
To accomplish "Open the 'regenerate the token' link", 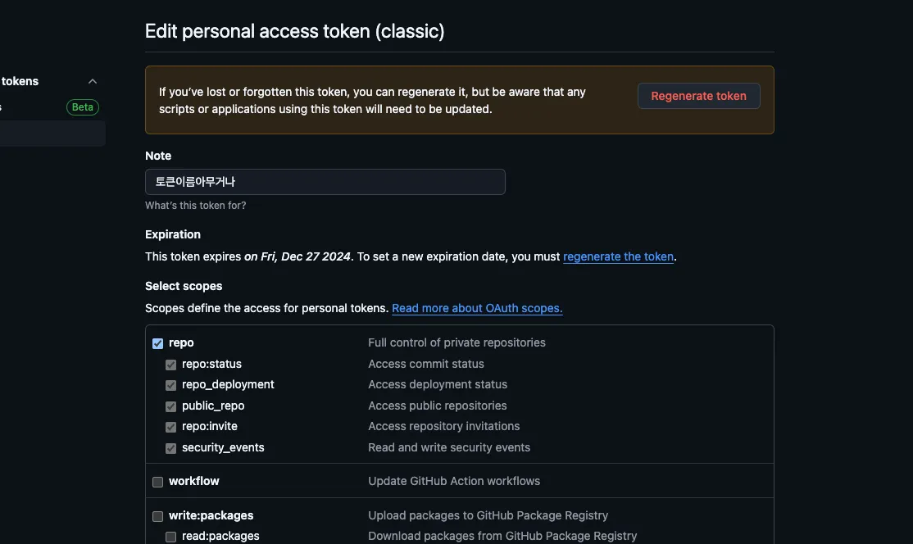I will coord(618,256).
